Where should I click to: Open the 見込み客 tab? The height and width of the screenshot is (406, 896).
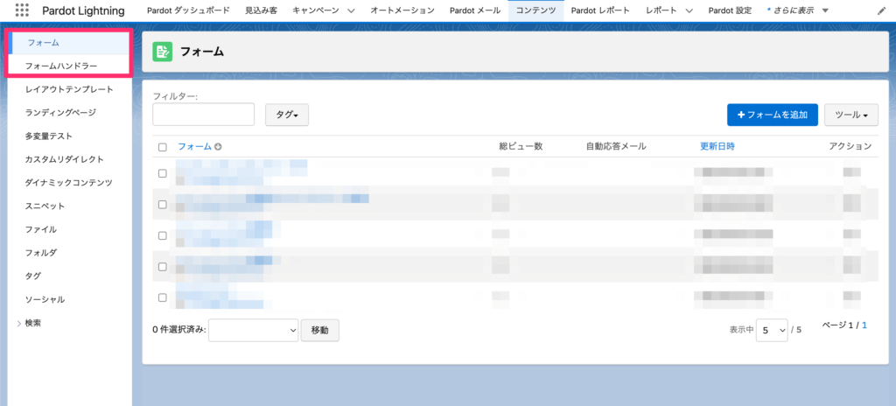click(x=261, y=10)
